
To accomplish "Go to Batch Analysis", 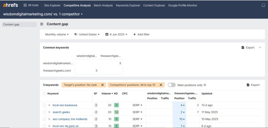I will [x=103, y=5].
